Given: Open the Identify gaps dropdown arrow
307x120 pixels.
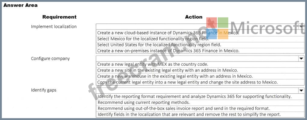Looking at the screenshot, I should click(301, 91).
